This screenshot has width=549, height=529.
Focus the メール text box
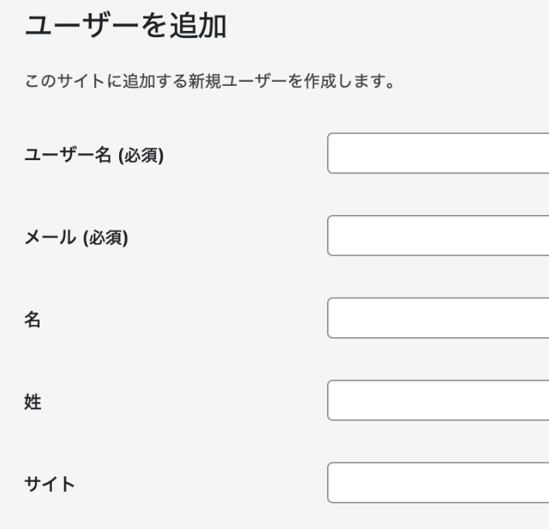tap(438, 236)
